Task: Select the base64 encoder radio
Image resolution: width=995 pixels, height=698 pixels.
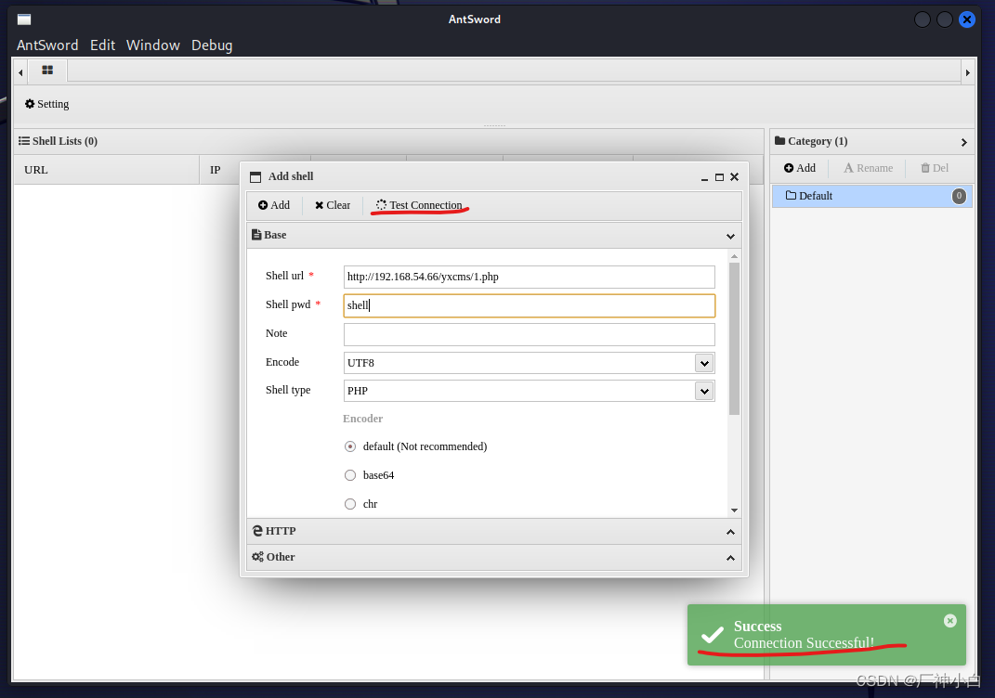Action: [x=350, y=475]
